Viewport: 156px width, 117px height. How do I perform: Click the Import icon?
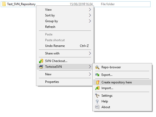tap(97, 88)
